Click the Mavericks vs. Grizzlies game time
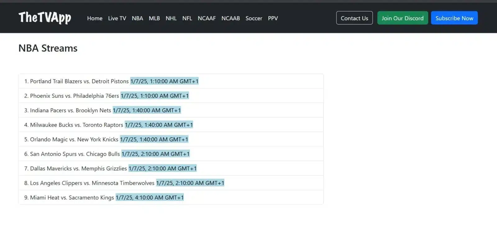The image size is (497, 228). 162,169
